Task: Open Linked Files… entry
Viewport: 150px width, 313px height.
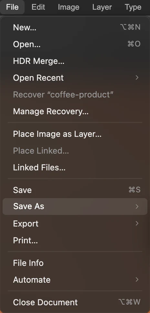Action: (75, 167)
